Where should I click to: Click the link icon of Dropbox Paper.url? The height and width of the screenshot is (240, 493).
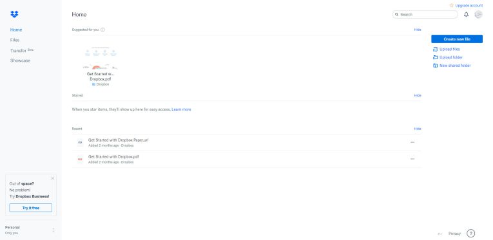[80, 142]
